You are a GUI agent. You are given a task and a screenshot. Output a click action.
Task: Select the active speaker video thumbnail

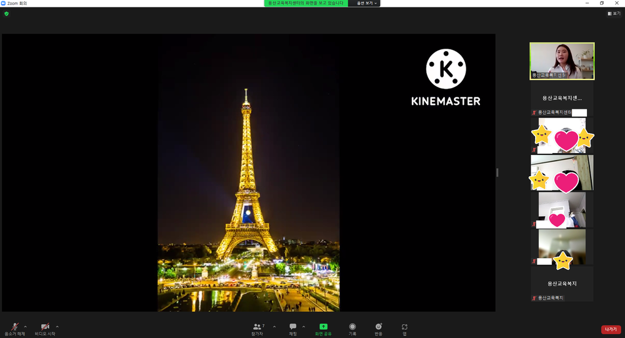point(562,61)
